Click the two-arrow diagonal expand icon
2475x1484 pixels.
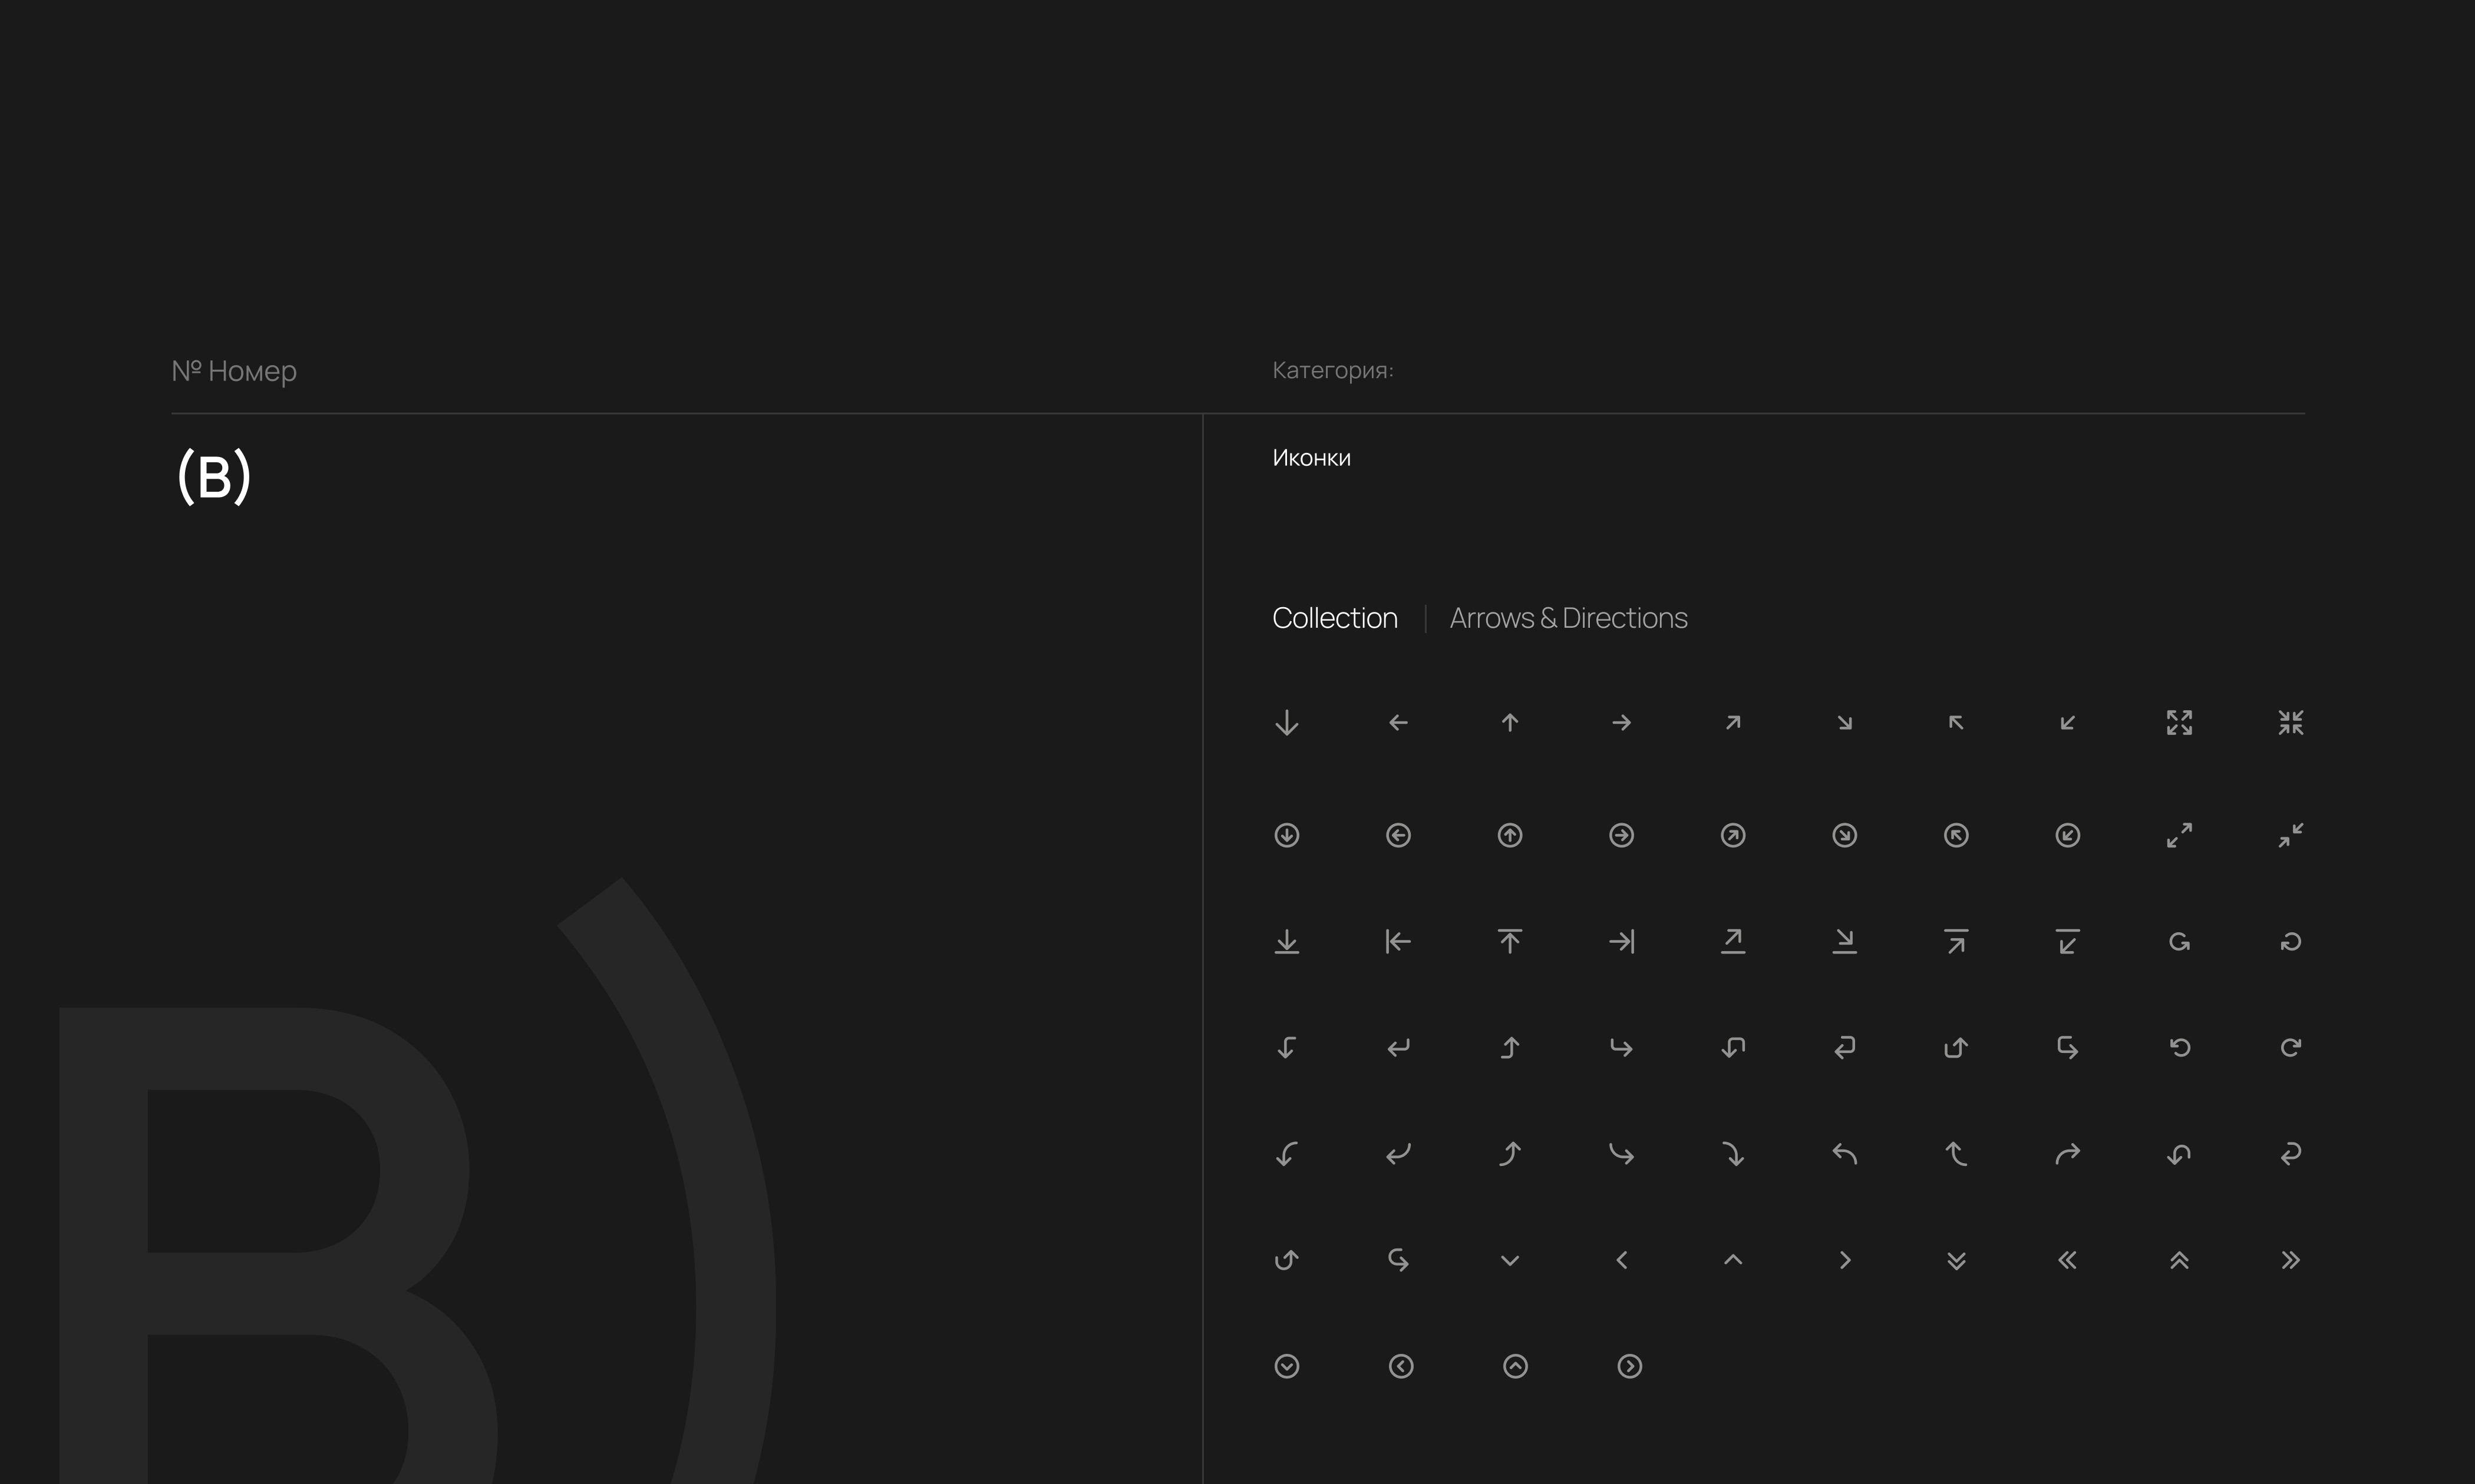click(x=2179, y=835)
